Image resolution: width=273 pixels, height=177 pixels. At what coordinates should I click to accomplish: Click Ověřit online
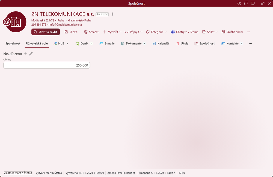click(x=233, y=32)
